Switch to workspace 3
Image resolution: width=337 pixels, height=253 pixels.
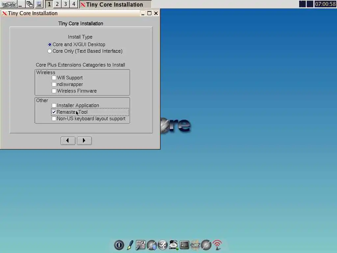(65, 4)
